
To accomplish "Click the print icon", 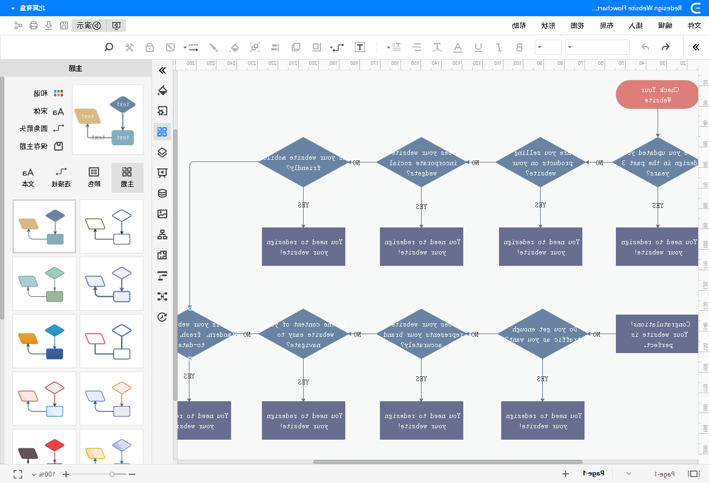I will pyautogui.click(x=34, y=25).
